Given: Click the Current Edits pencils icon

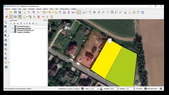Looking at the screenshot, I should [x=6, y=17].
